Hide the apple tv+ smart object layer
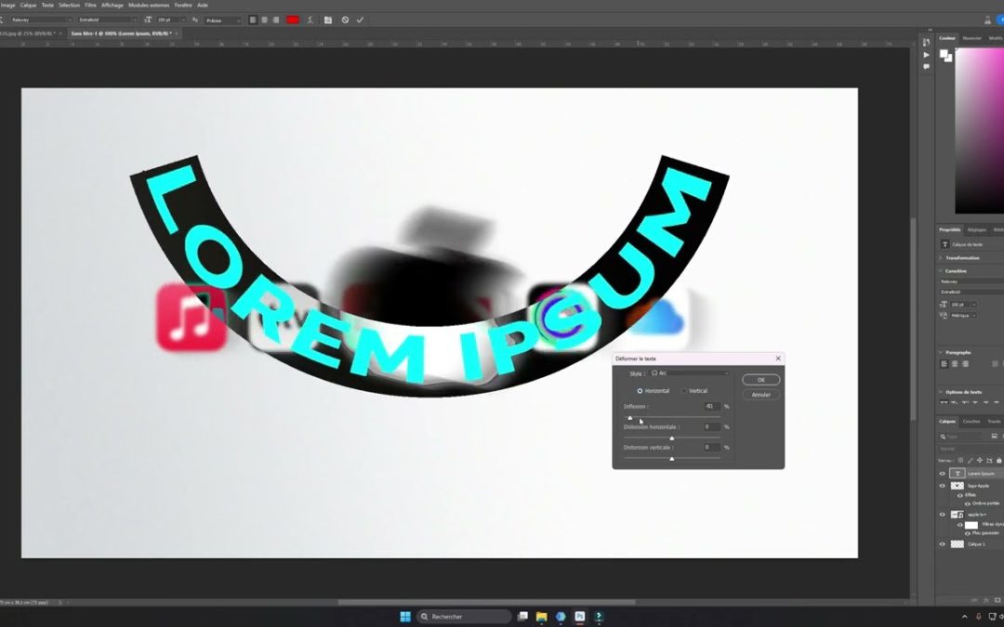The width and height of the screenshot is (1004, 627). tap(942, 515)
